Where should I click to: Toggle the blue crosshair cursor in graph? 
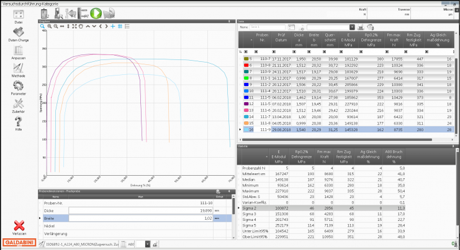[x=112, y=27]
